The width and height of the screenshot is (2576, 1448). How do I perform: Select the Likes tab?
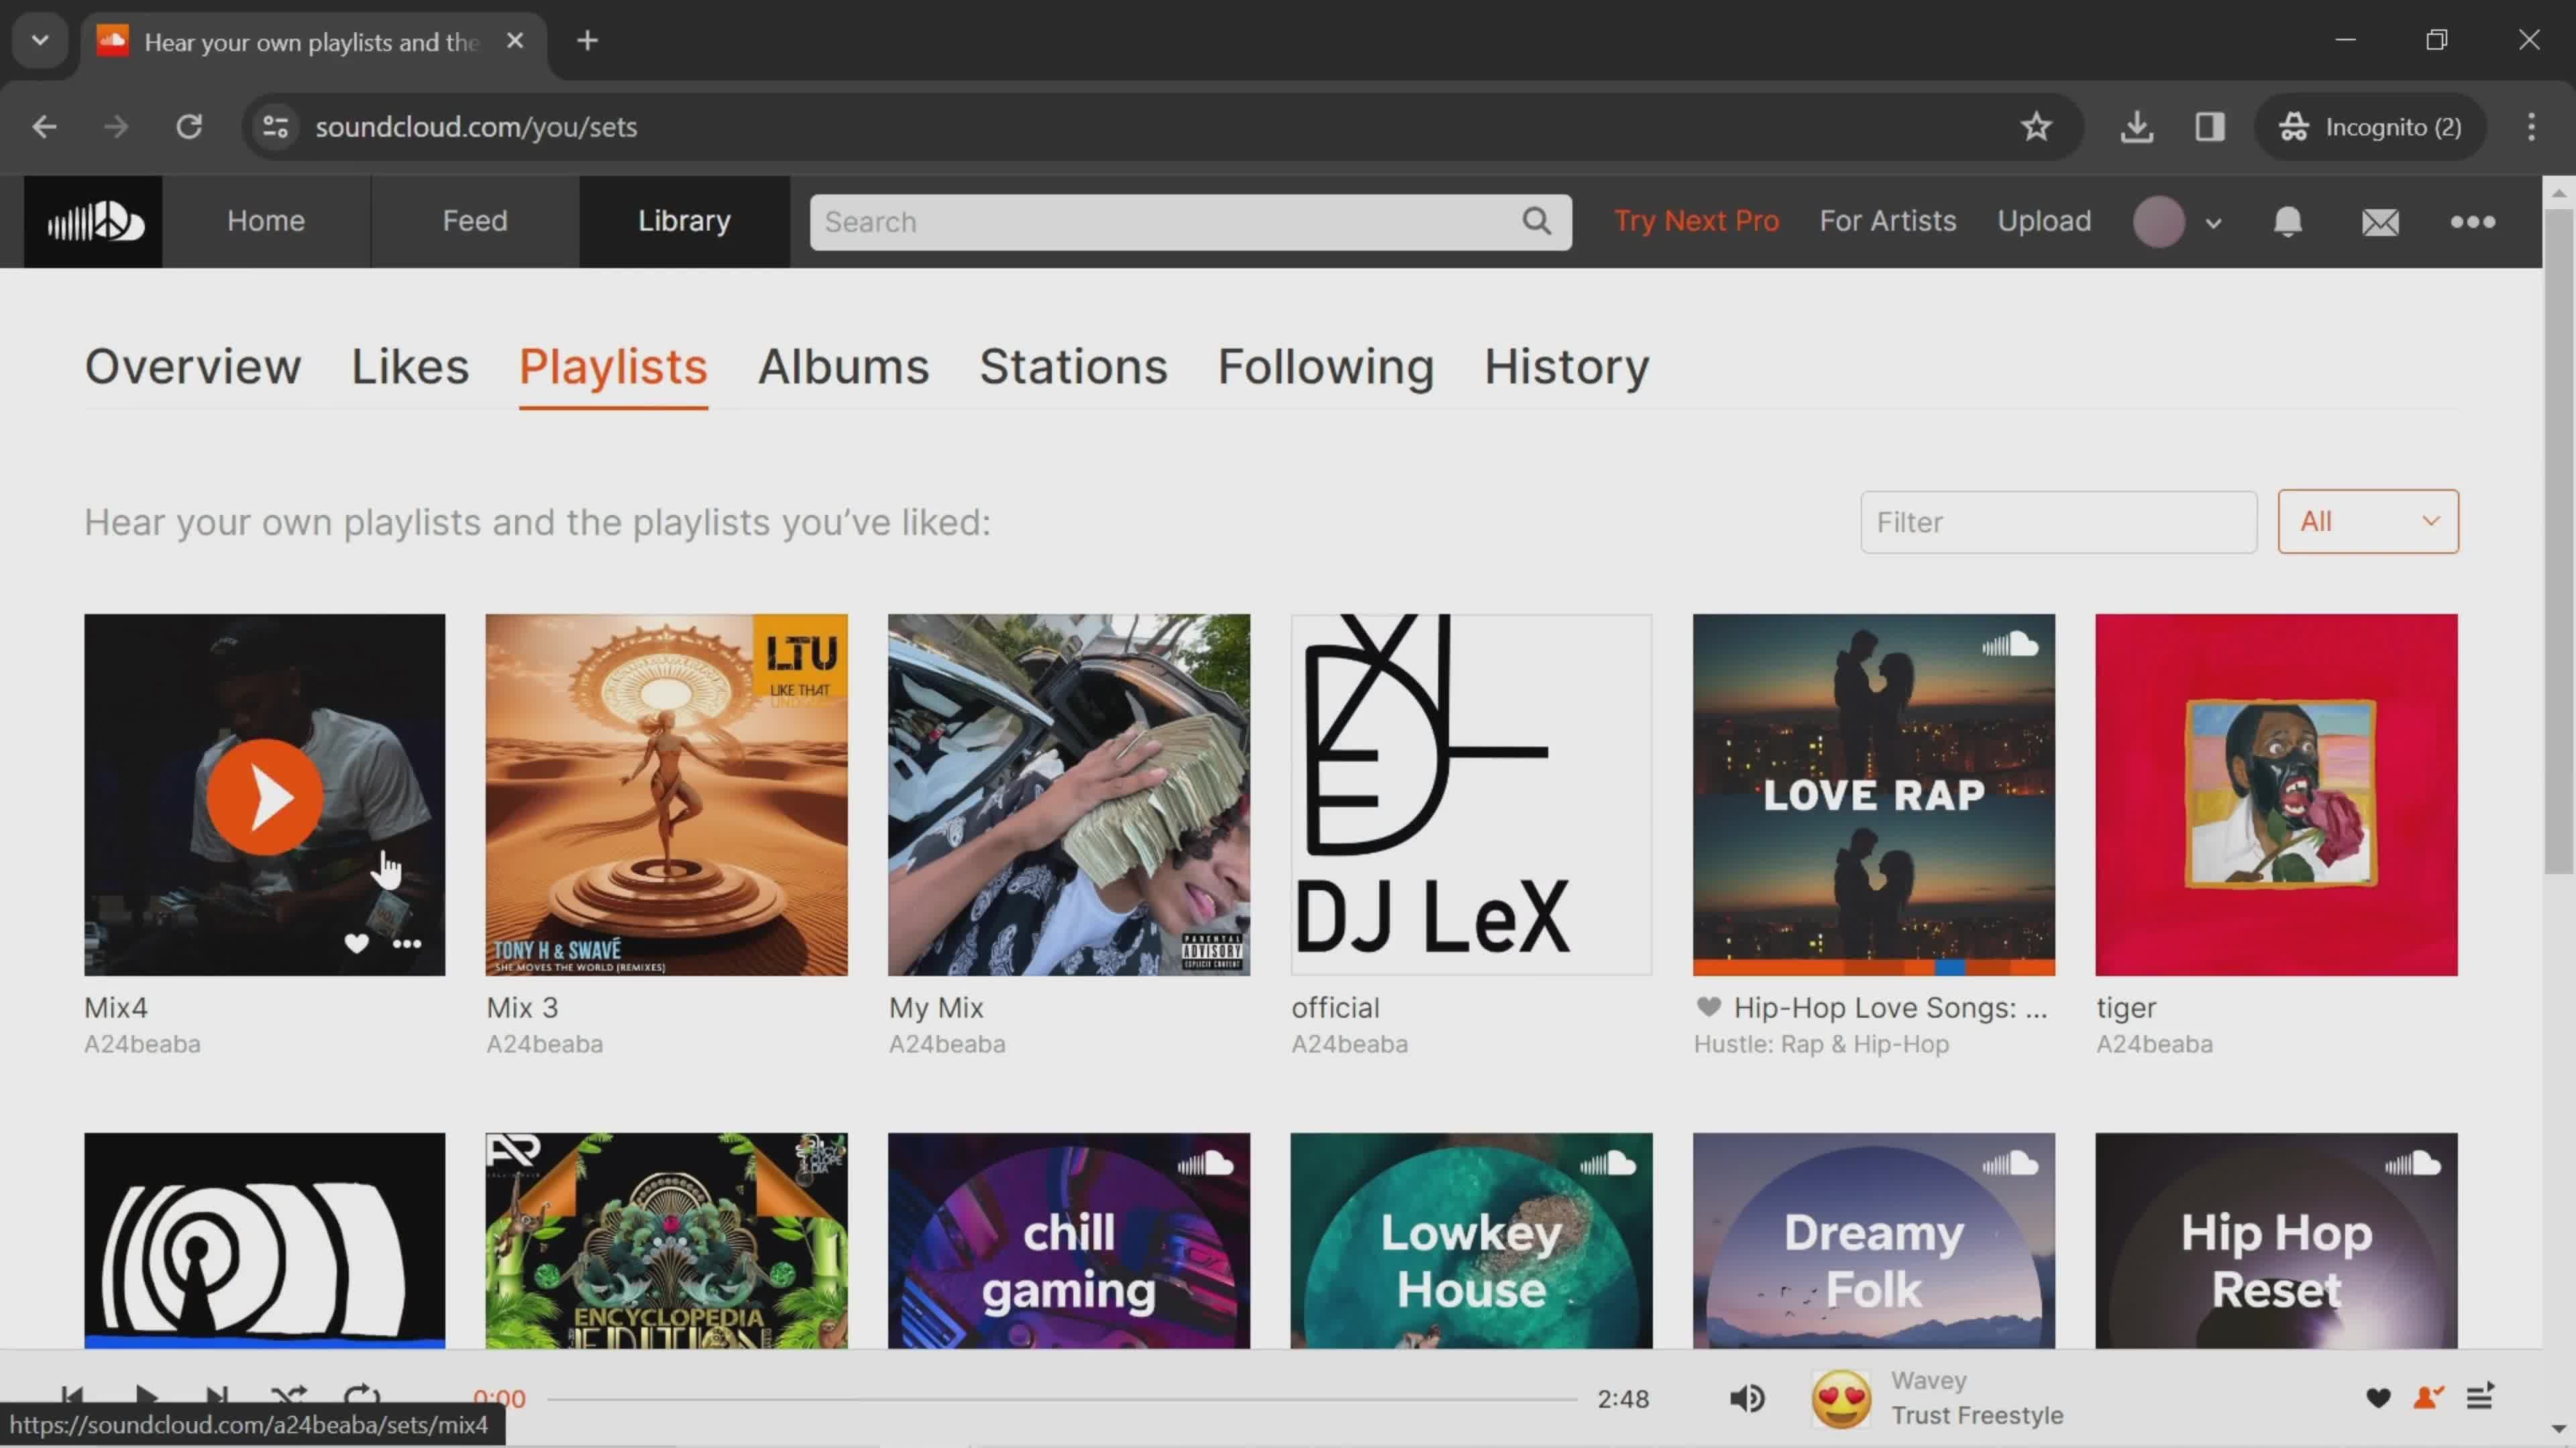[409, 366]
